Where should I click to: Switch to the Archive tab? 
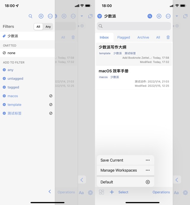pyautogui.click(x=143, y=38)
